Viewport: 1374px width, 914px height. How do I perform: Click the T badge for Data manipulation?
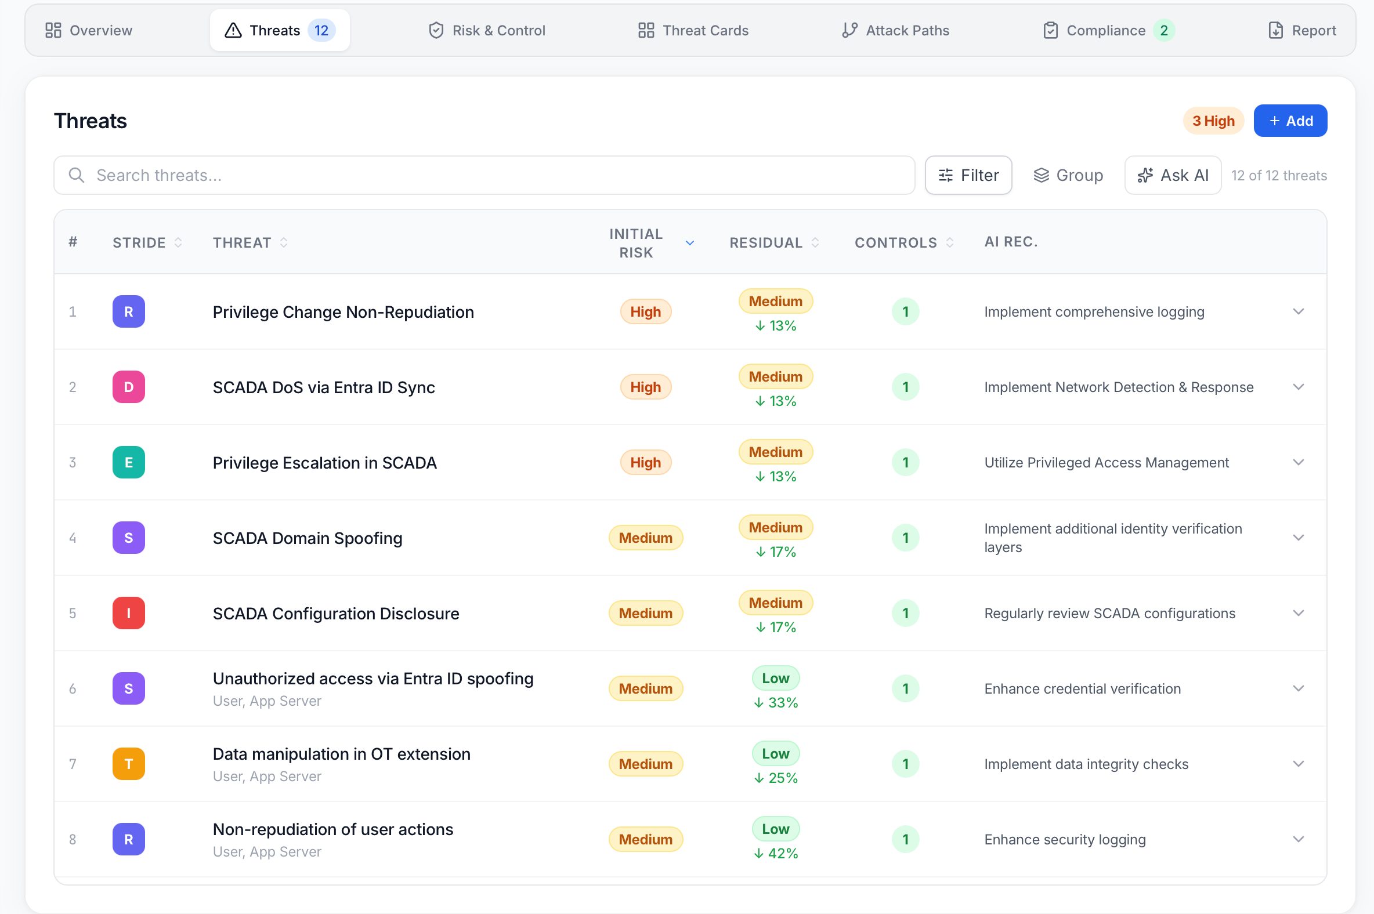click(x=129, y=764)
